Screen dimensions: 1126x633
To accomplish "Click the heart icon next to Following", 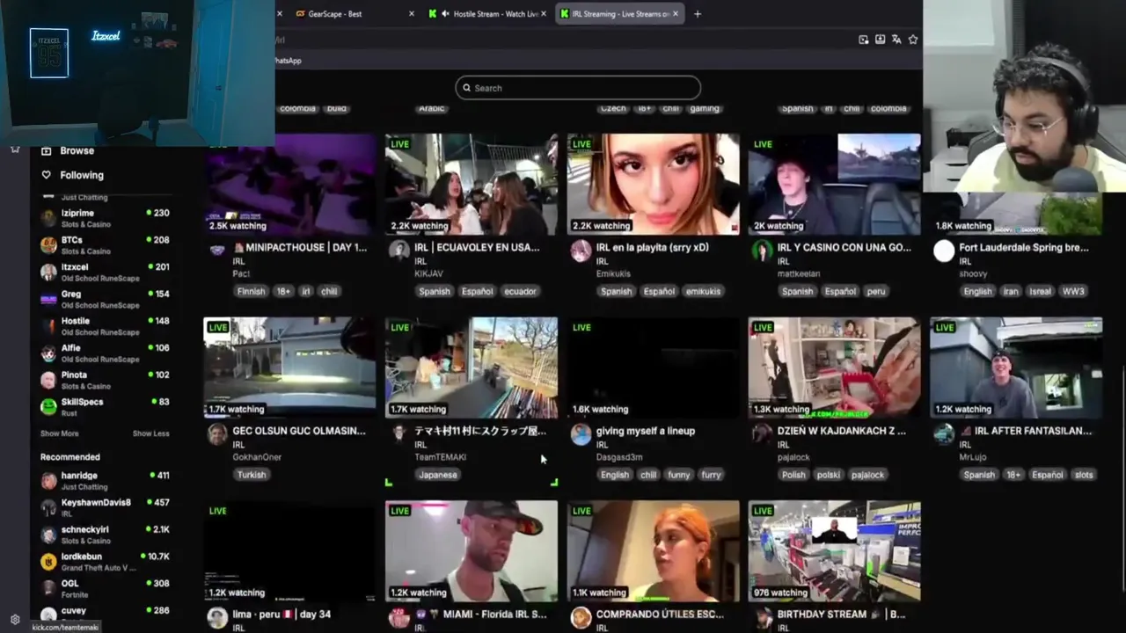I will pyautogui.click(x=47, y=175).
